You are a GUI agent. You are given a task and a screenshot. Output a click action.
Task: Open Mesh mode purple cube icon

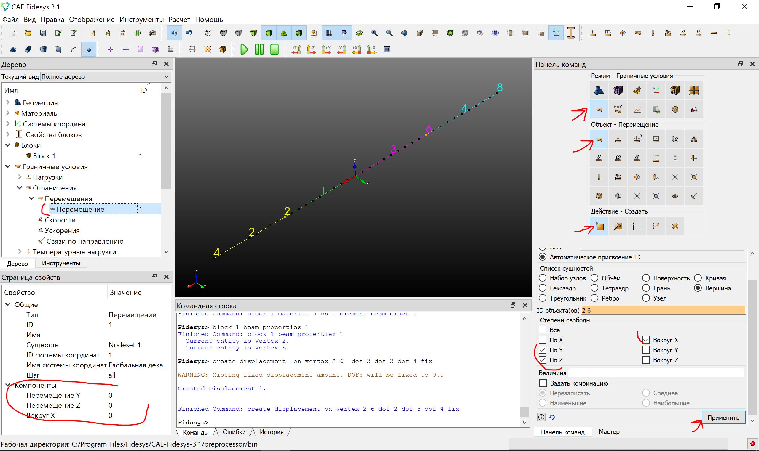point(618,90)
